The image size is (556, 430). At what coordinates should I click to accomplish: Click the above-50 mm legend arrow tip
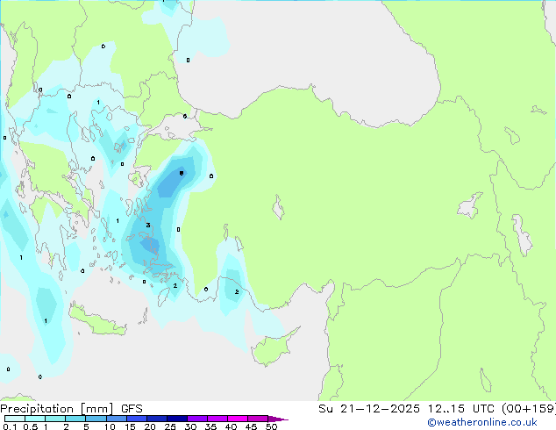(x=278, y=419)
